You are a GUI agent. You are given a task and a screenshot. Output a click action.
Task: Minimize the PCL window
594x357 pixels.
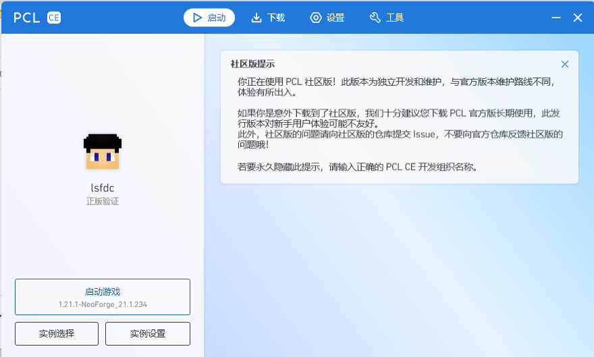tap(556, 18)
